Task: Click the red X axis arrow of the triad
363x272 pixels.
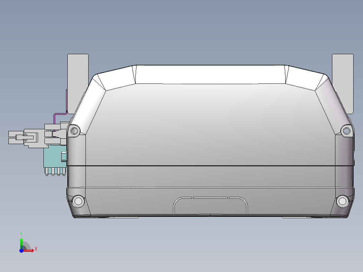Action: point(29,250)
